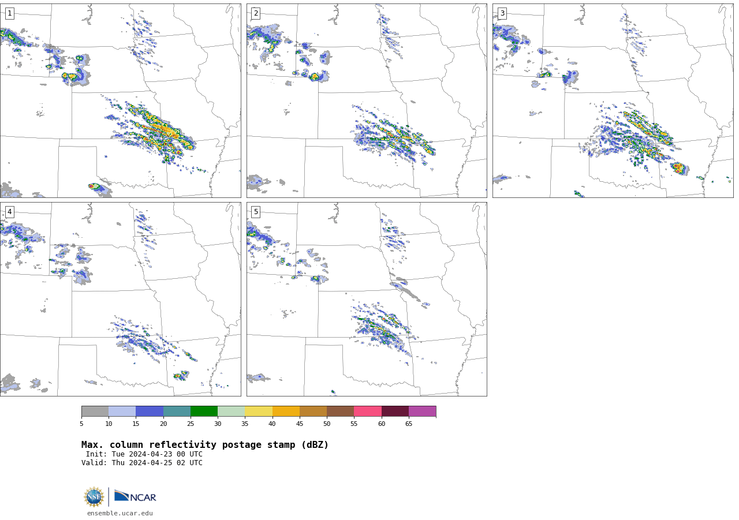The height and width of the screenshot is (520, 739).
Task: Click the pink 55-60 dBZ swatch
Action: (x=368, y=411)
